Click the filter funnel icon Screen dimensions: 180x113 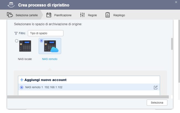point(16,33)
